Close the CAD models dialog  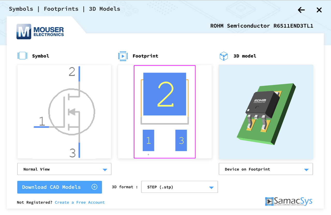319,10
